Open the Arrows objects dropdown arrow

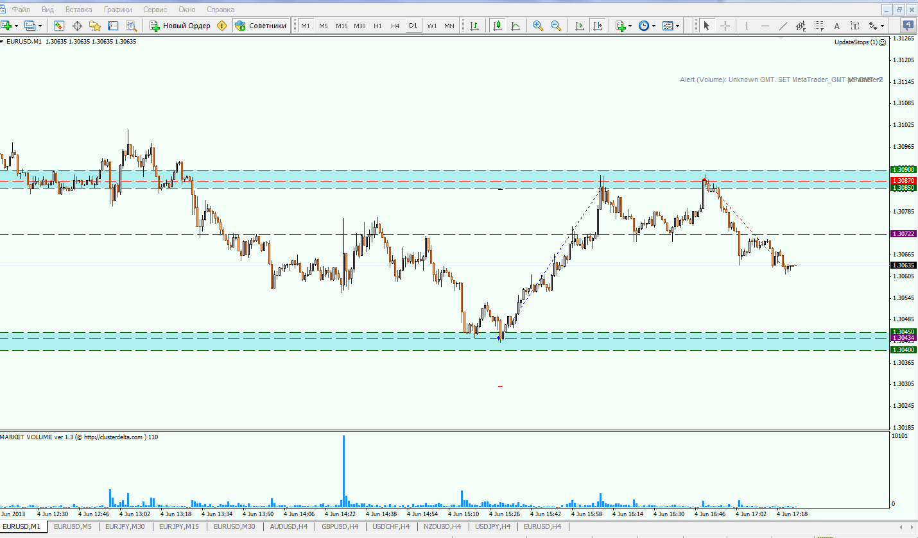click(883, 26)
